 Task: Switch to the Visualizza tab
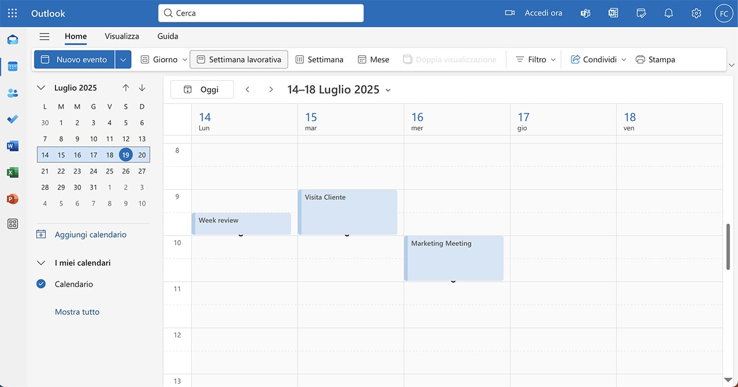click(x=122, y=36)
